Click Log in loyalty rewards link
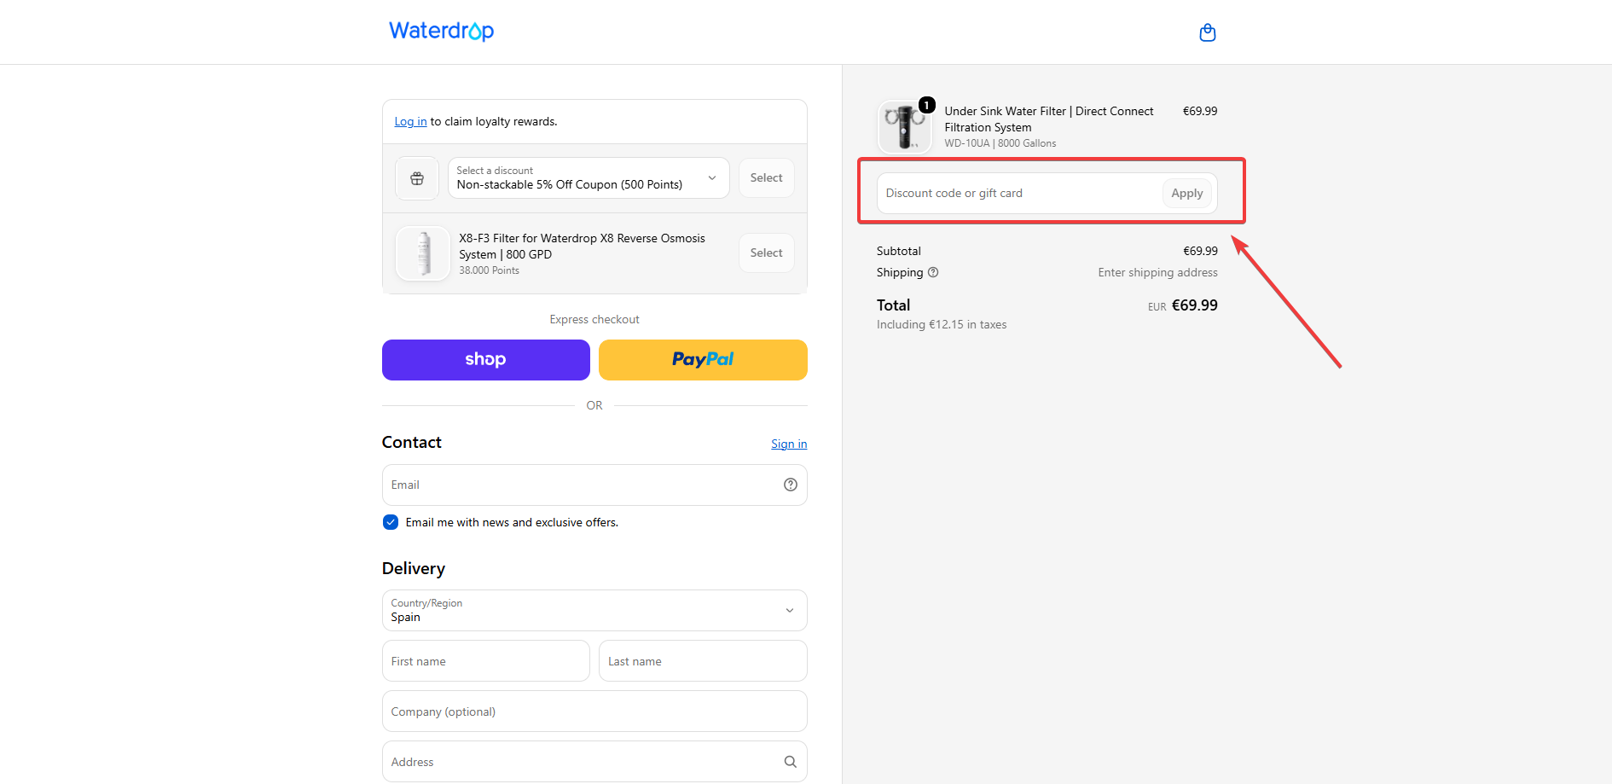Viewport: 1612px width, 784px height. (x=410, y=122)
